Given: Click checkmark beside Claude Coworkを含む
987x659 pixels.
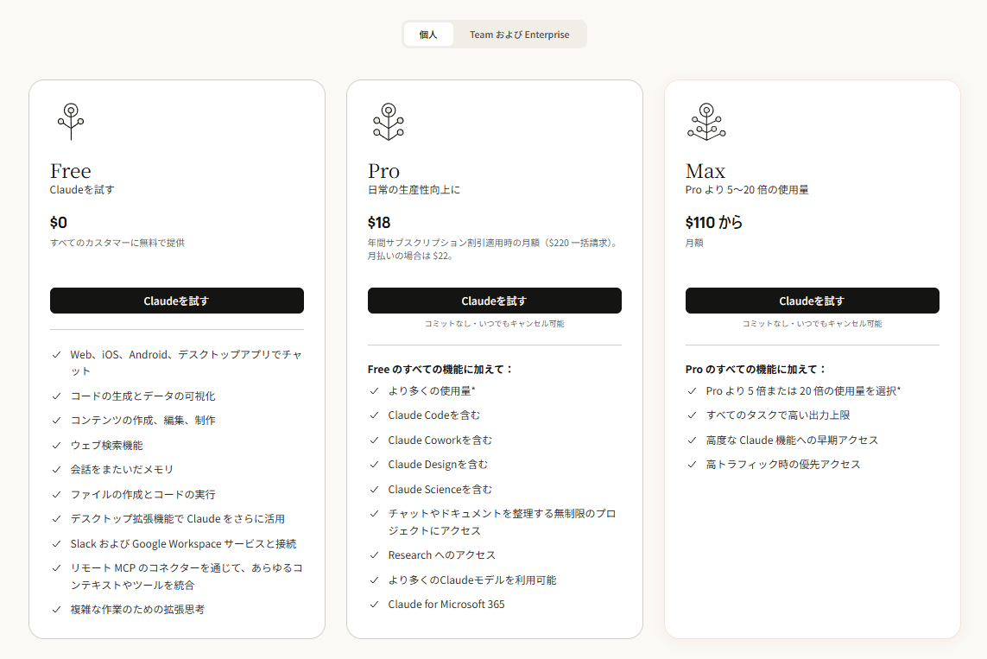Looking at the screenshot, I should tap(375, 440).
